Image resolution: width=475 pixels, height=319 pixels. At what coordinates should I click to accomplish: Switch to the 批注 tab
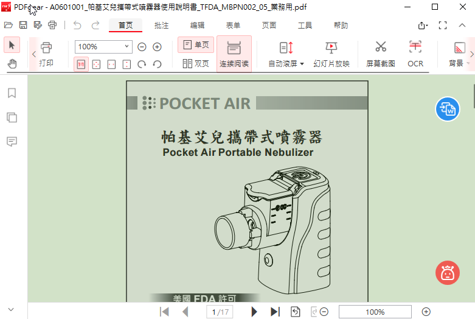click(x=161, y=26)
